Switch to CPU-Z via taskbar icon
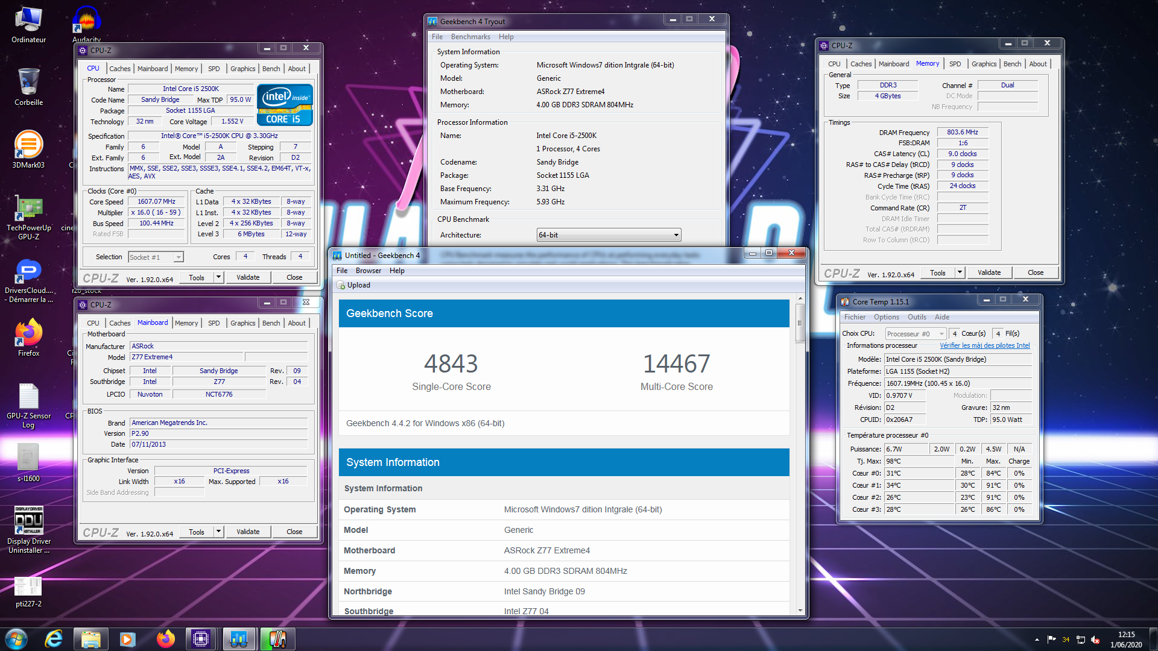The image size is (1158, 651). coord(201,639)
